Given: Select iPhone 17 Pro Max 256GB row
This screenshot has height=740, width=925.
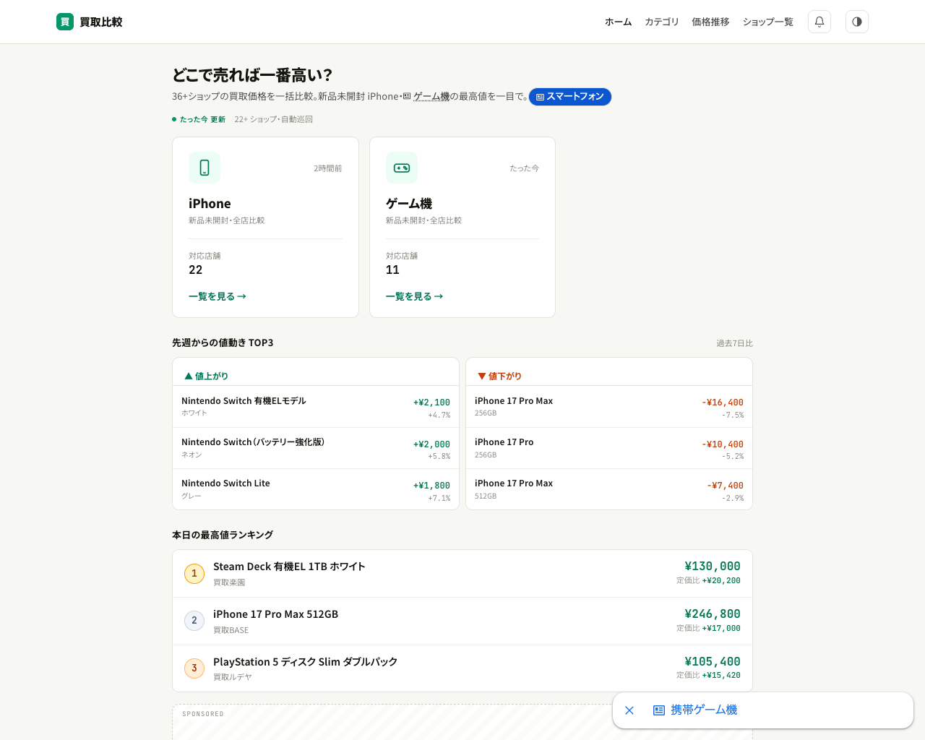Looking at the screenshot, I should (x=609, y=407).
